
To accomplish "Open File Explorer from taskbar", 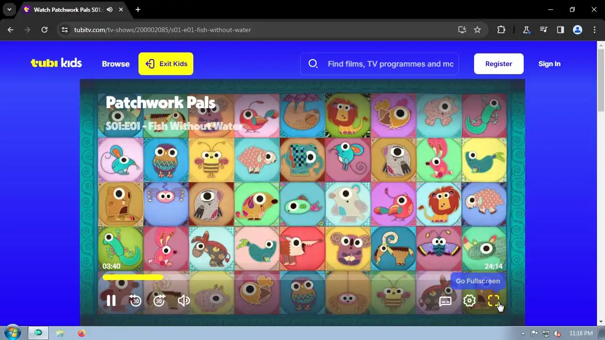I will pos(60,333).
